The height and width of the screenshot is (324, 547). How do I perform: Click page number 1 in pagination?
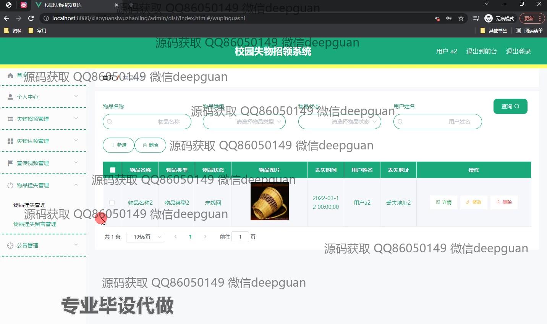pos(190,236)
